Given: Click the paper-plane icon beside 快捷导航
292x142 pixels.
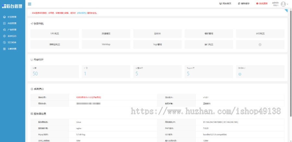Looking at the screenshot, I should point(32,24).
